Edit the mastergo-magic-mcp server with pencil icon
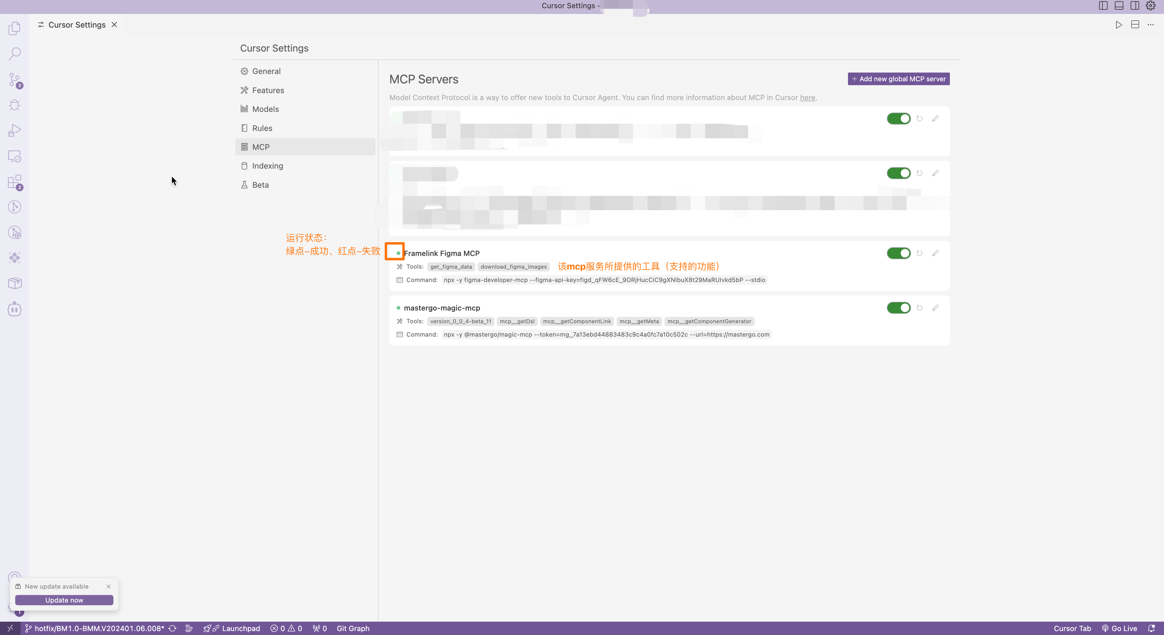The width and height of the screenshot is (1164, 635). coord(935,308)
